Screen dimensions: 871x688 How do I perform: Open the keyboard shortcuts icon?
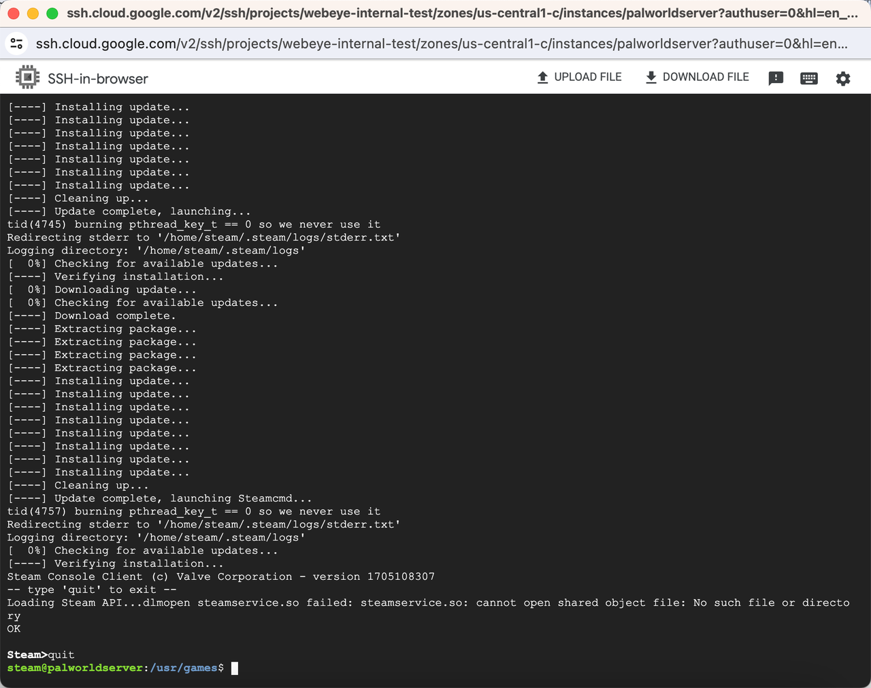[x=809, y=78]
